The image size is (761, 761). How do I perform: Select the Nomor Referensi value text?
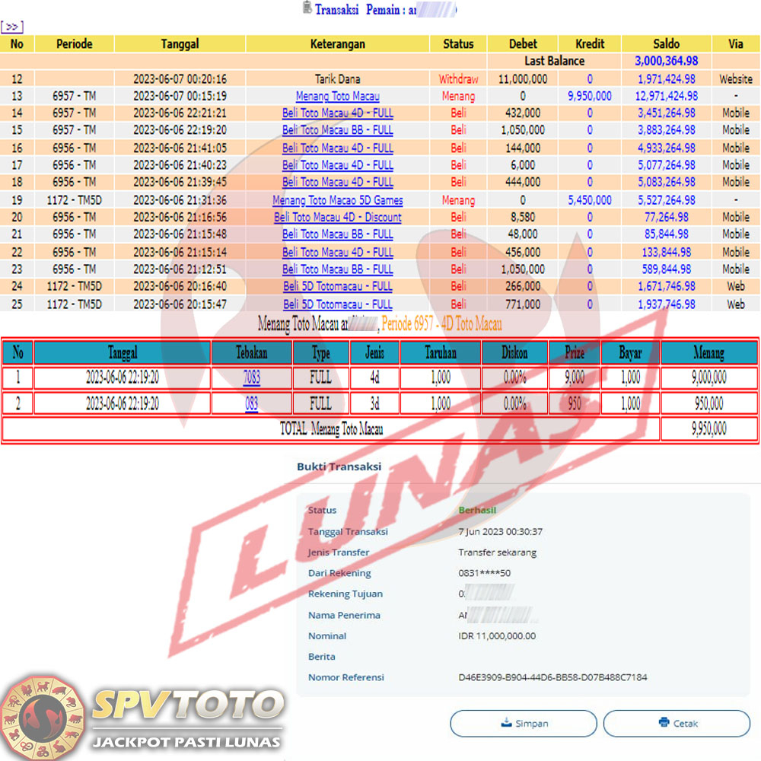pyautogui.click(x=552, y=677)
